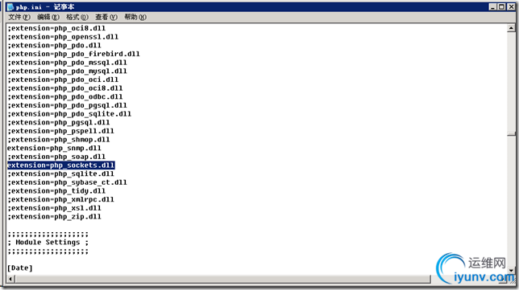Click the vertical scrollbar up arrow

[x=511, y=28]
